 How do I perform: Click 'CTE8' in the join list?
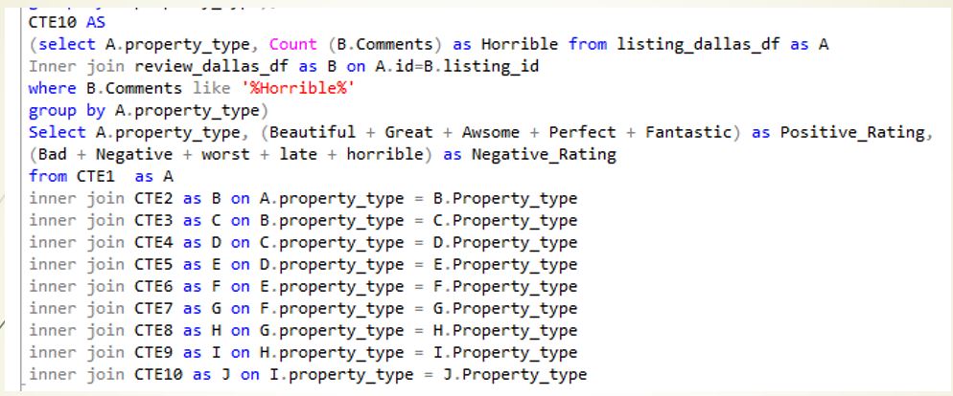tap(153, 331)
